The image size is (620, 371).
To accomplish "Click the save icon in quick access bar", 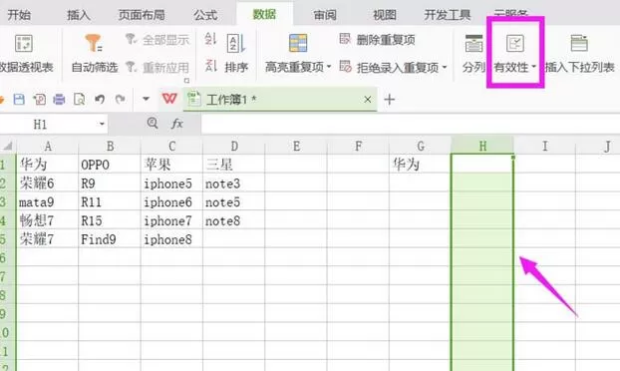I will pos(19,99).
